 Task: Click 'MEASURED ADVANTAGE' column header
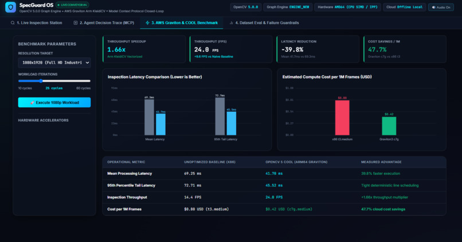(x=381, y=162)
